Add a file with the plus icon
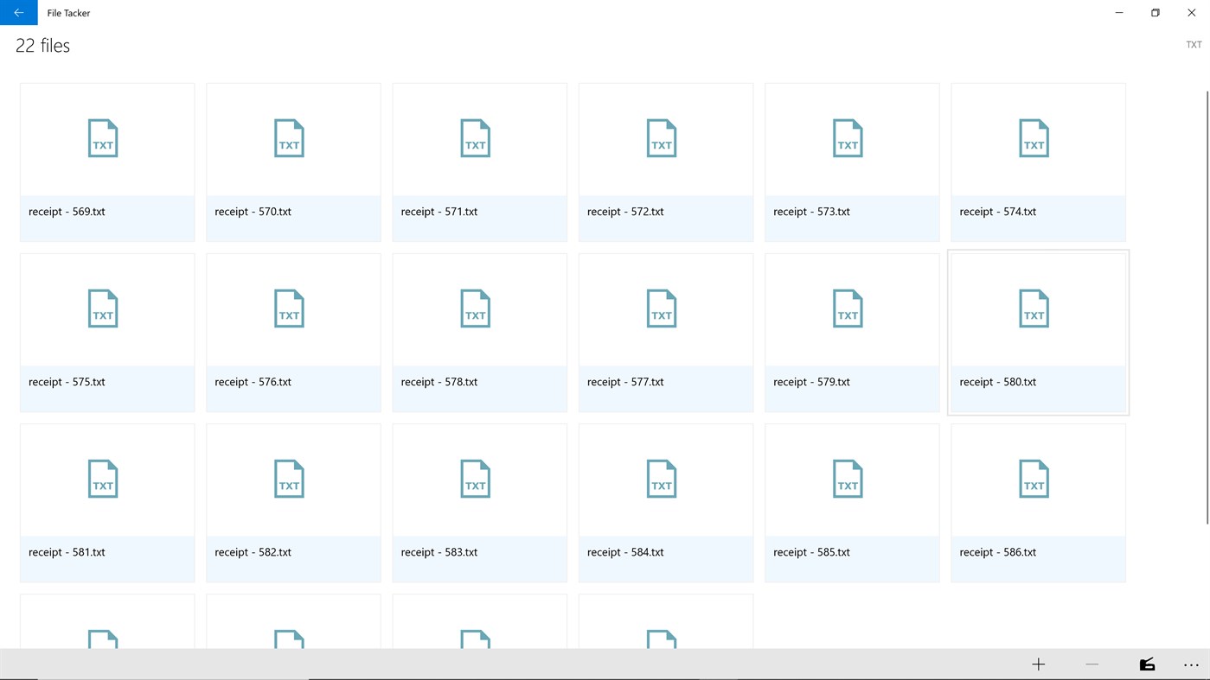This screenshot has height=680, width=1210. pyautogui.click(x=1039, y=664)
